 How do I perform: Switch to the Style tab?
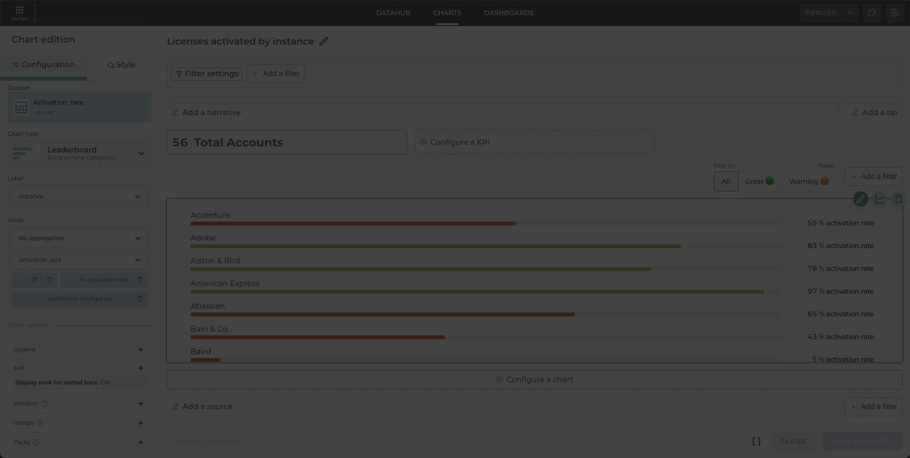pyautogui.click(x=121, y=65)
